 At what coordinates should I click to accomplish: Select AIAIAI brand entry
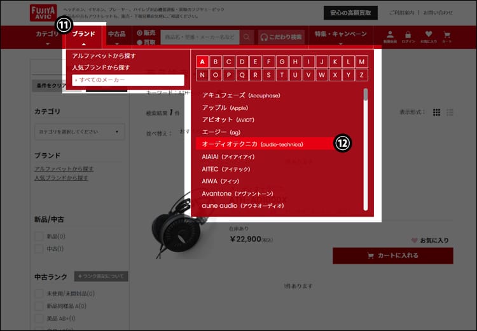228,157
